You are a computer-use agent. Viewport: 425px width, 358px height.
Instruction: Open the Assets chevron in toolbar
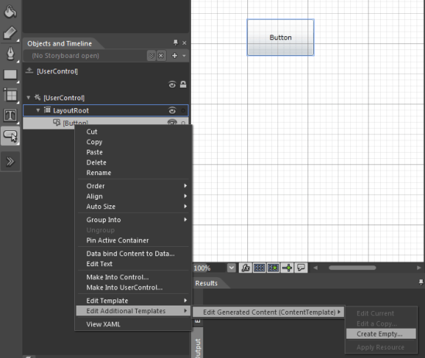10,161
